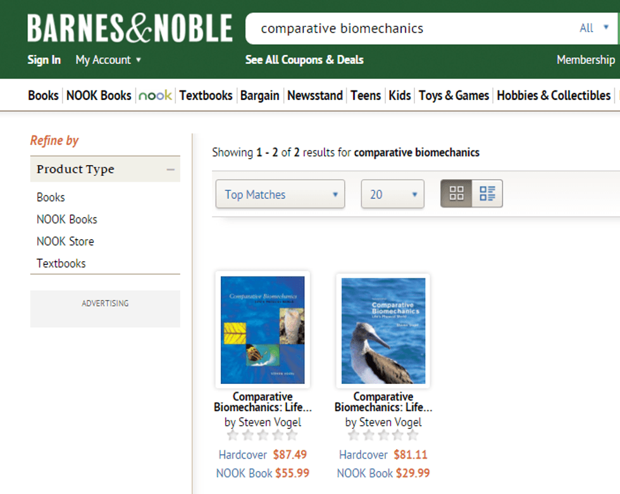Image resolution: width=620 pixels, height=494 pixels.
Task: Go to the Bargain section
Action: point(259,96)
